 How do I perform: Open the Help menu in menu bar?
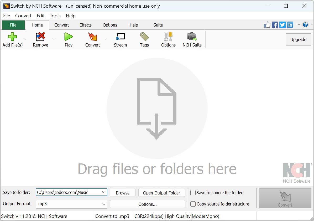click(71, 16)
